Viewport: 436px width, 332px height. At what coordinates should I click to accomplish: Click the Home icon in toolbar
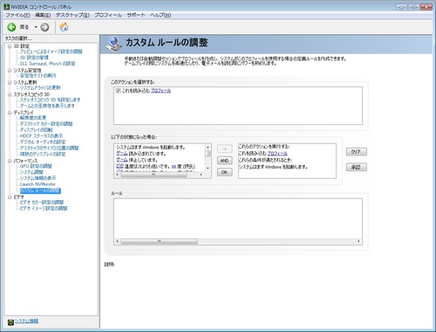tap(64, 27)
